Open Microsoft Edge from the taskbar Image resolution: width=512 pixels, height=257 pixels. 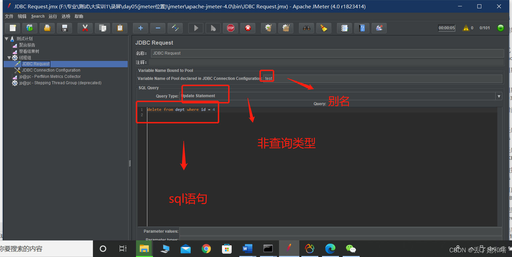click(x=330, y=249)
